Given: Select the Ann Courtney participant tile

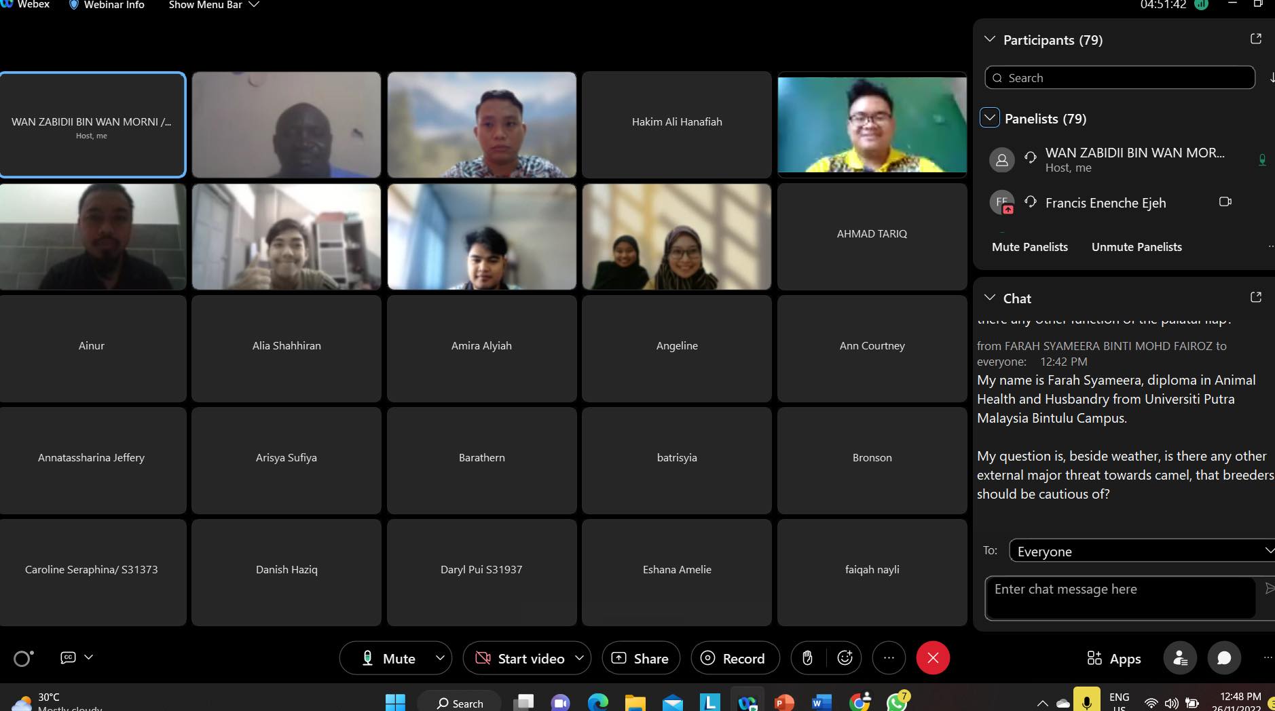Looking at the screenshot, I should click(x=872, y=349).
